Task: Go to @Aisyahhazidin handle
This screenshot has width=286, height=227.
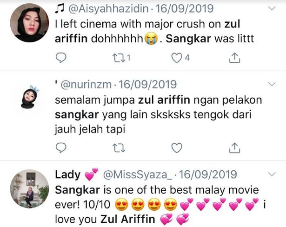Action: (108, 8)
